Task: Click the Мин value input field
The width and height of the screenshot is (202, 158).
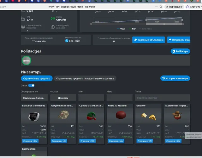Action: coord(91,98)
